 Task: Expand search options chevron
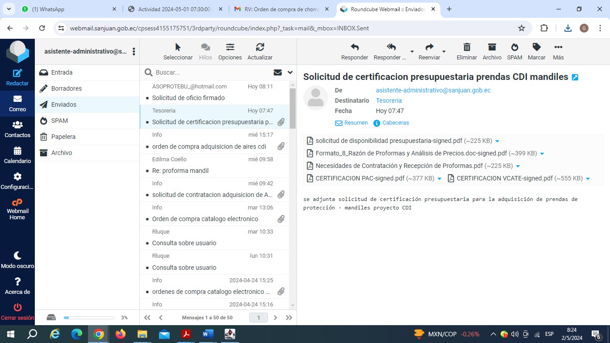click(290, 72)
